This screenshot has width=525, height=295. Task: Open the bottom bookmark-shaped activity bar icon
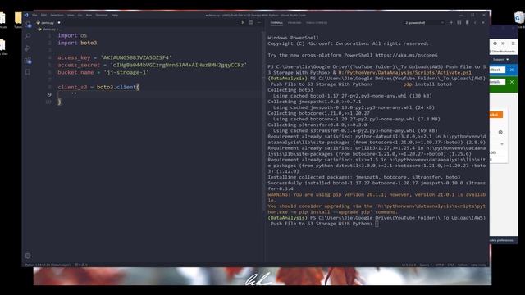(28, 72)
